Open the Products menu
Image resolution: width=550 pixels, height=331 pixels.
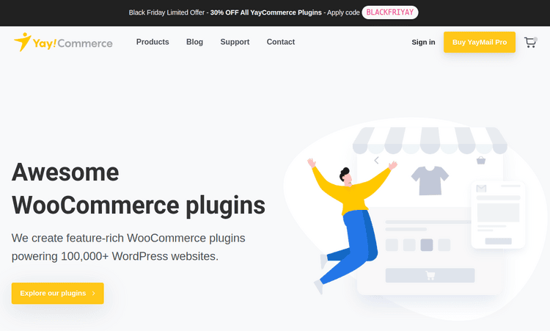tap(153, 43)
